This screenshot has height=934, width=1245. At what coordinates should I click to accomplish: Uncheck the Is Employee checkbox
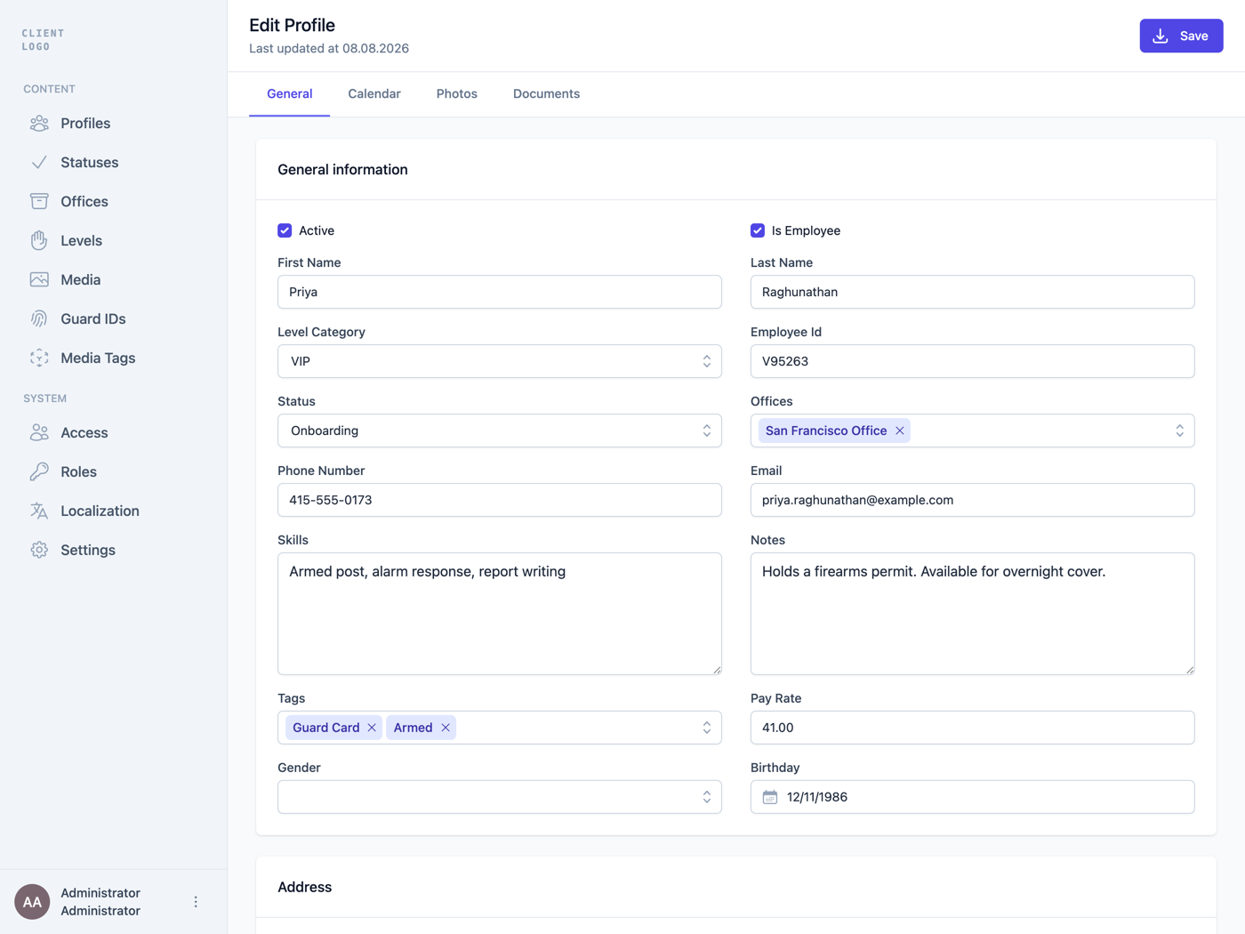pos(758,230)
